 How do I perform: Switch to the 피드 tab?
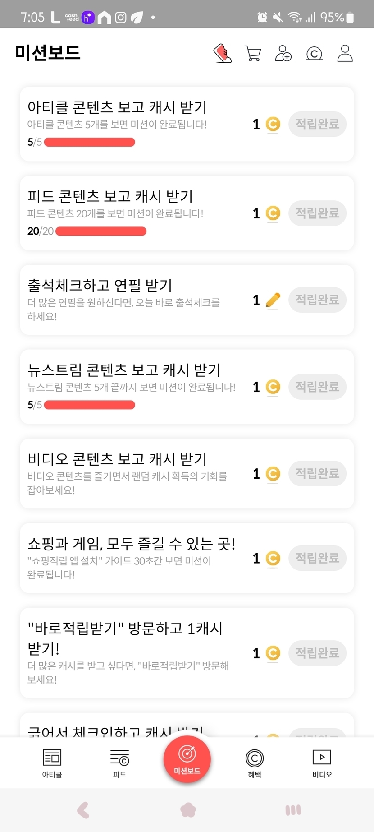point(119,763)
